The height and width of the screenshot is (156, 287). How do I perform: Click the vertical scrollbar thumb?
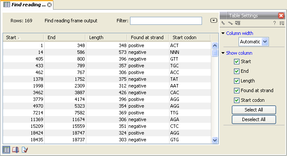tap(215, 53)
